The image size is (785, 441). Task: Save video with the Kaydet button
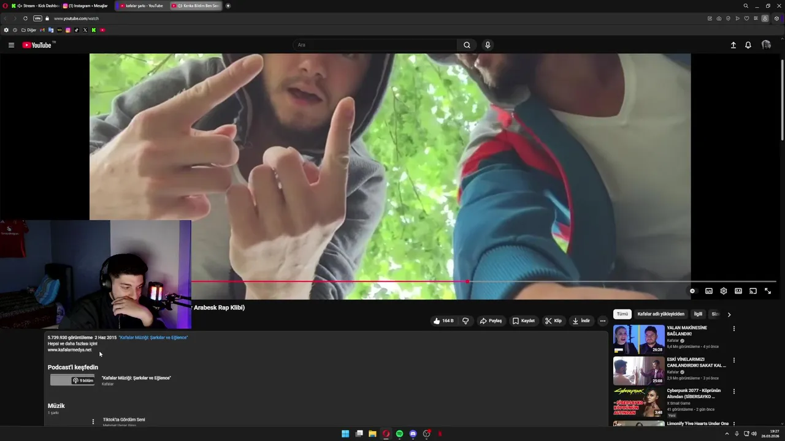click(x=524, y=321)
